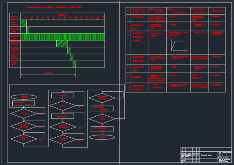Select the "Ht;bv ghjdtltybz" column header
Image resolution: width=234 pixels, height=165 pixels.
(x=178, y=11)
